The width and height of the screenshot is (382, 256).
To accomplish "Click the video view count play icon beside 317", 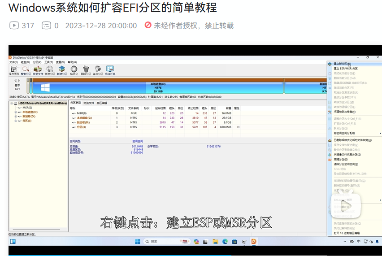I will pos(14,26).
